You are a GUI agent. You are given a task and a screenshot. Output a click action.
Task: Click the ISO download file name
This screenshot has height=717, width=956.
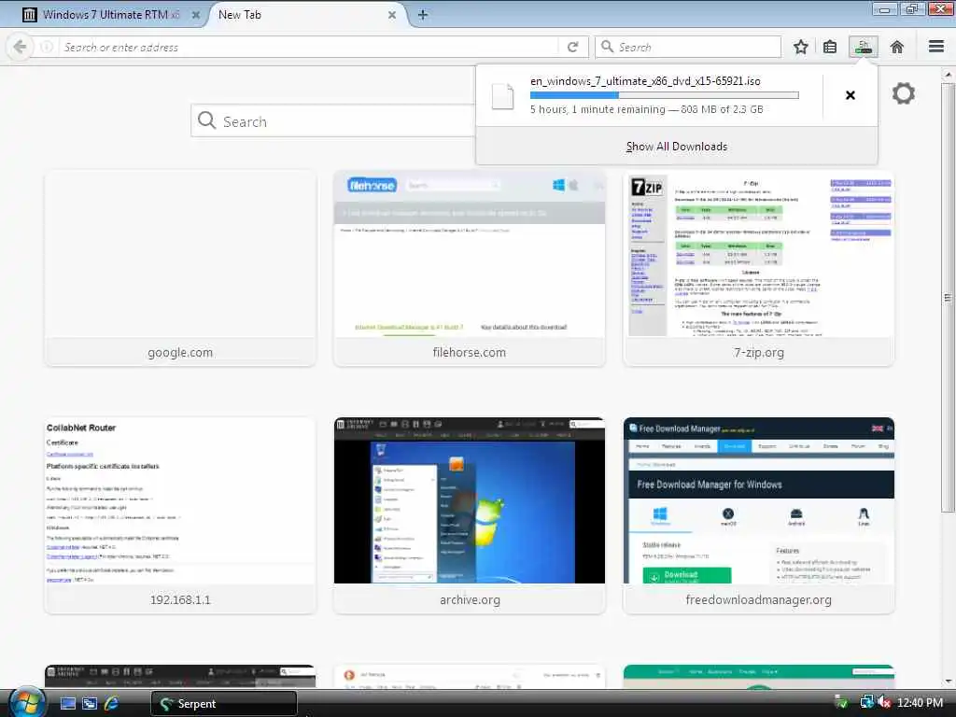pyautogui.click(x=645, y=81)
